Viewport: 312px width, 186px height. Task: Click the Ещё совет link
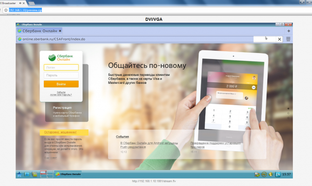51,158
